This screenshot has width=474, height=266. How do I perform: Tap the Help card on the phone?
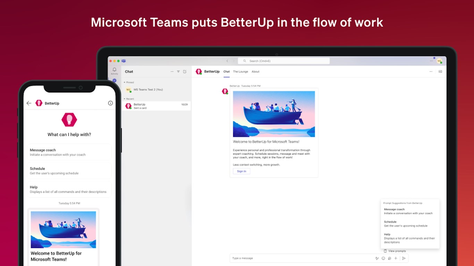click(x=69, y=189)
